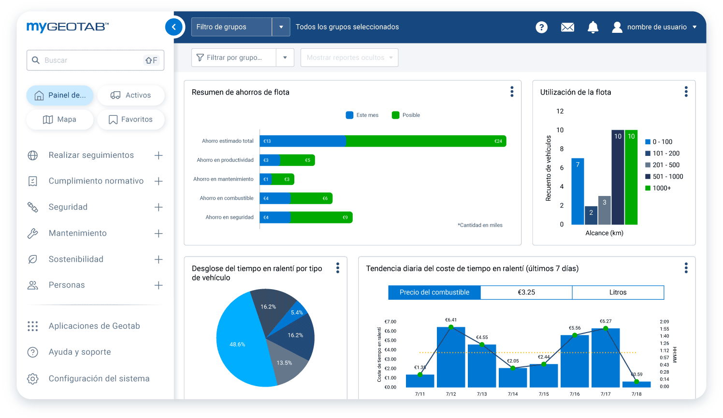Screen dimensions: 723x418
Task: Collapse the sidebar with the arrow button
Action: (174, 27)
